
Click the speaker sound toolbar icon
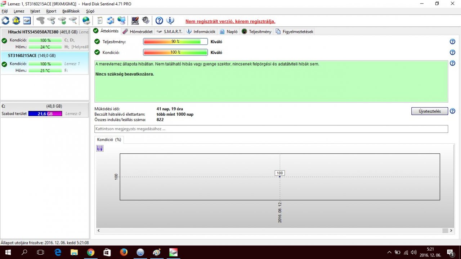(146, 21)
